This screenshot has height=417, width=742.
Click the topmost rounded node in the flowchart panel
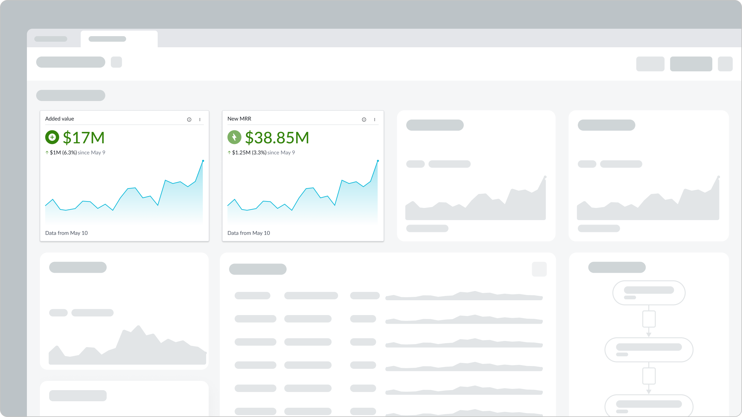[648, 293]
